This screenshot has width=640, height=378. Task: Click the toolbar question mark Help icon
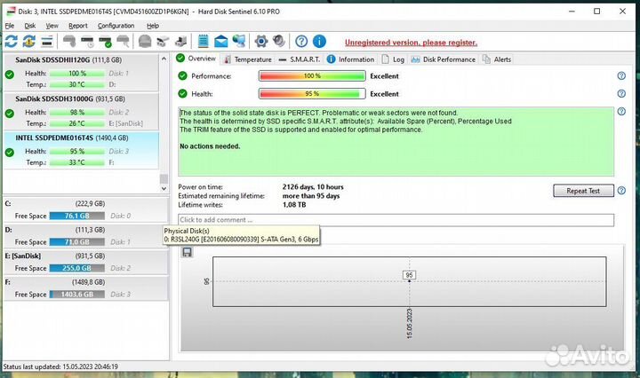pos(301,41)
